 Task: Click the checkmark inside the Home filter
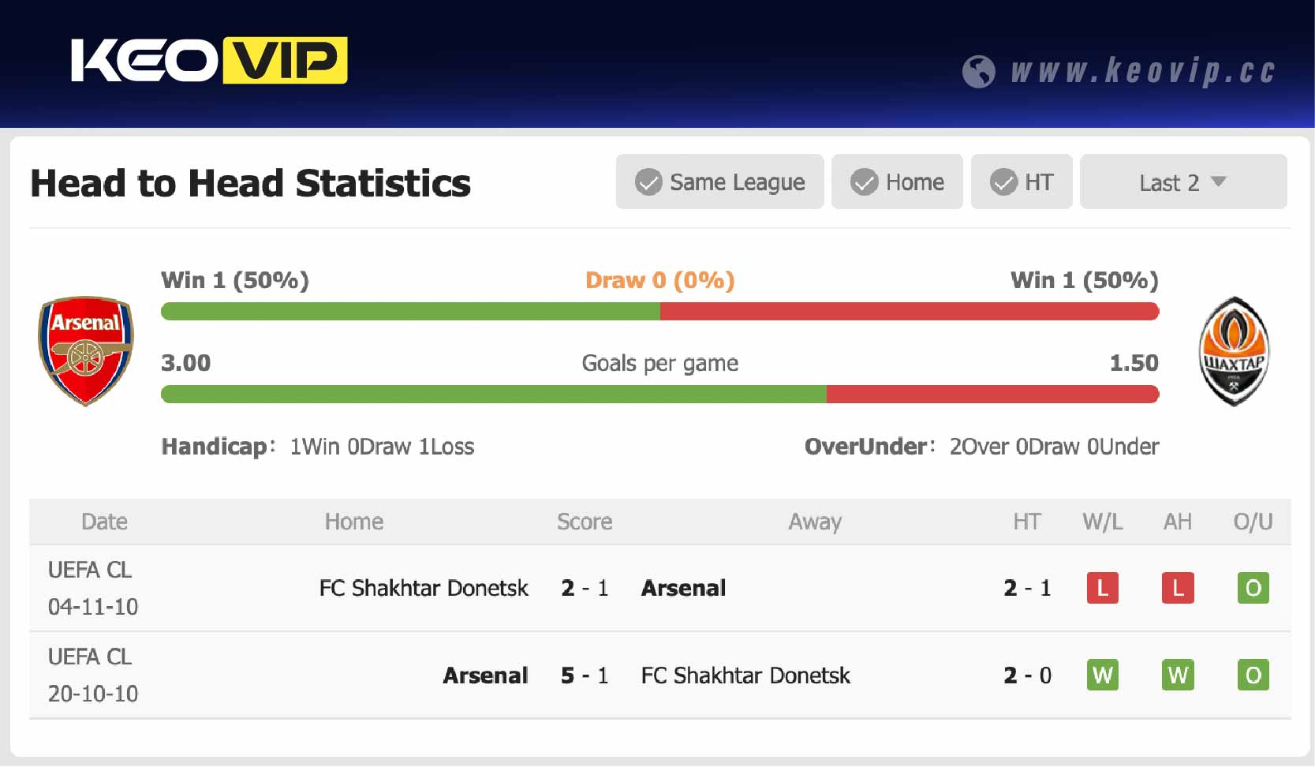[x=865, y=181]
